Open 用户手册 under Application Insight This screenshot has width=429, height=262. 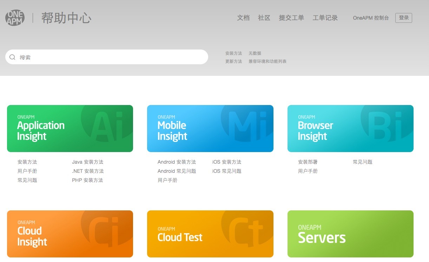(x=27, y=171)
